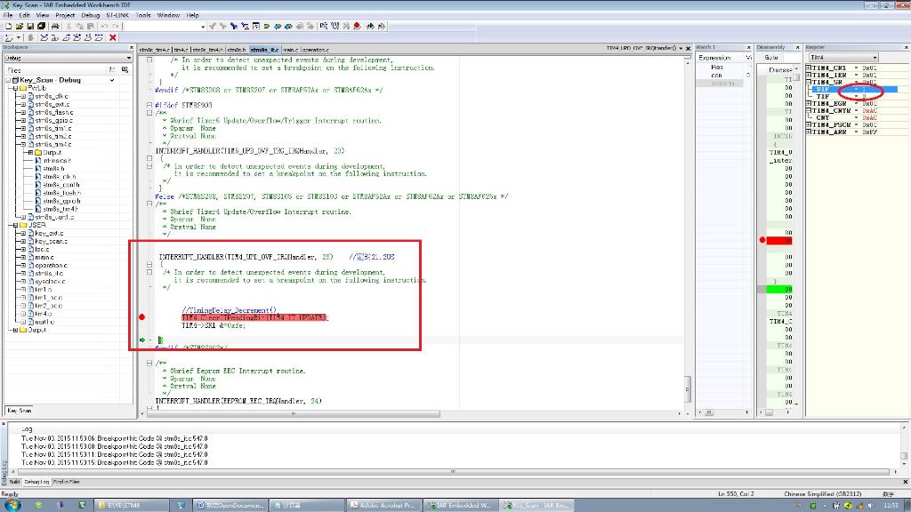Open the IAR Embedded W... taskbar button
This screenshot has width=911, height=512.
tap(461, 505)
